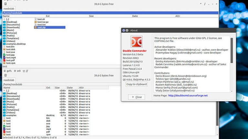Screen dimensions: 248x139
Task: Open drive list icon in lower panel
Action: pyautogui.click(x=5, y=75)
